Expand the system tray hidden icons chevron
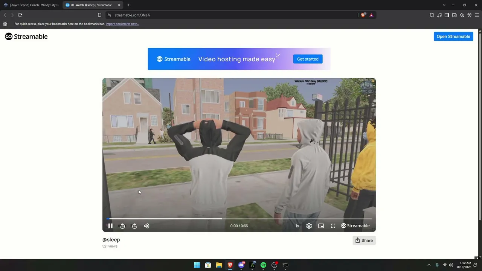 [x=429, y=265]
